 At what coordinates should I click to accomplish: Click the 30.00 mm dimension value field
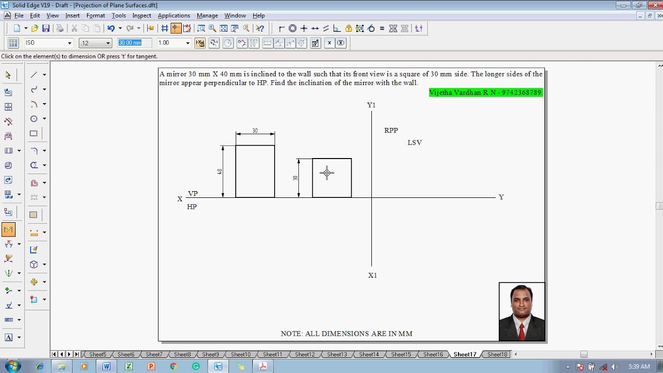(134, 43)
